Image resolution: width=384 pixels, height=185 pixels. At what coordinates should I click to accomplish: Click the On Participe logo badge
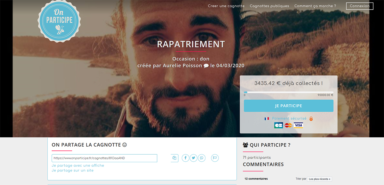pos(59,21)
